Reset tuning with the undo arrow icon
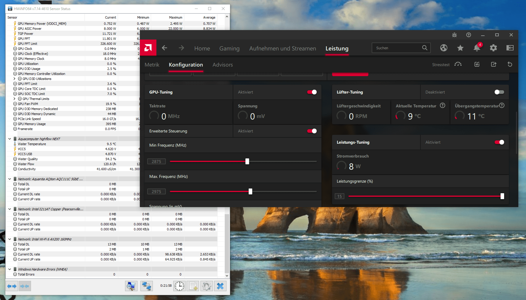The width and height of the screenshot is (526, 300). 510,64
